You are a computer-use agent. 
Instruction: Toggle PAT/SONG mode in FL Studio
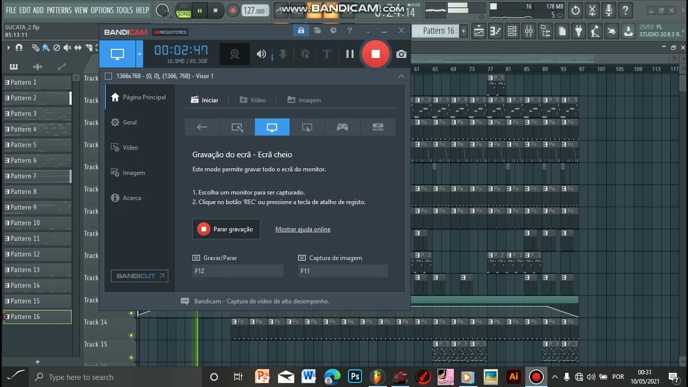[183, 10]
